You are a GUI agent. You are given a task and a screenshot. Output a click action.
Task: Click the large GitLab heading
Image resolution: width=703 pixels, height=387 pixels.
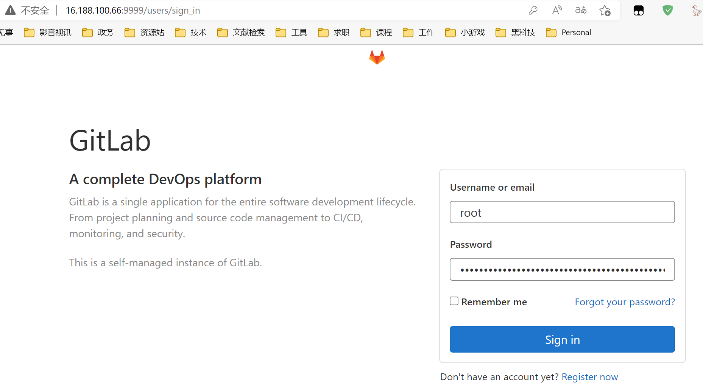(x=110, y=141)
